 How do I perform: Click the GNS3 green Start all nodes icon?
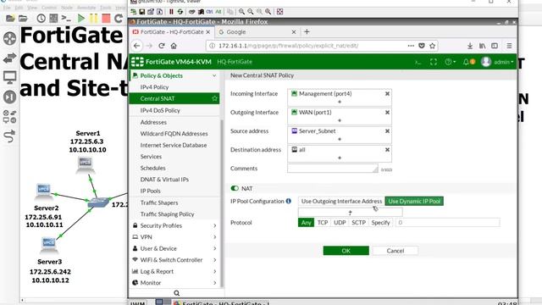(81, 18)
